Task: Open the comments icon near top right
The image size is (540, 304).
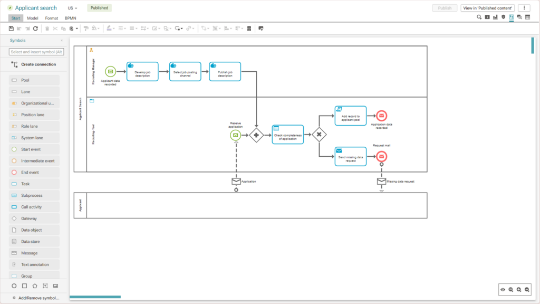Action: (520, 17)
